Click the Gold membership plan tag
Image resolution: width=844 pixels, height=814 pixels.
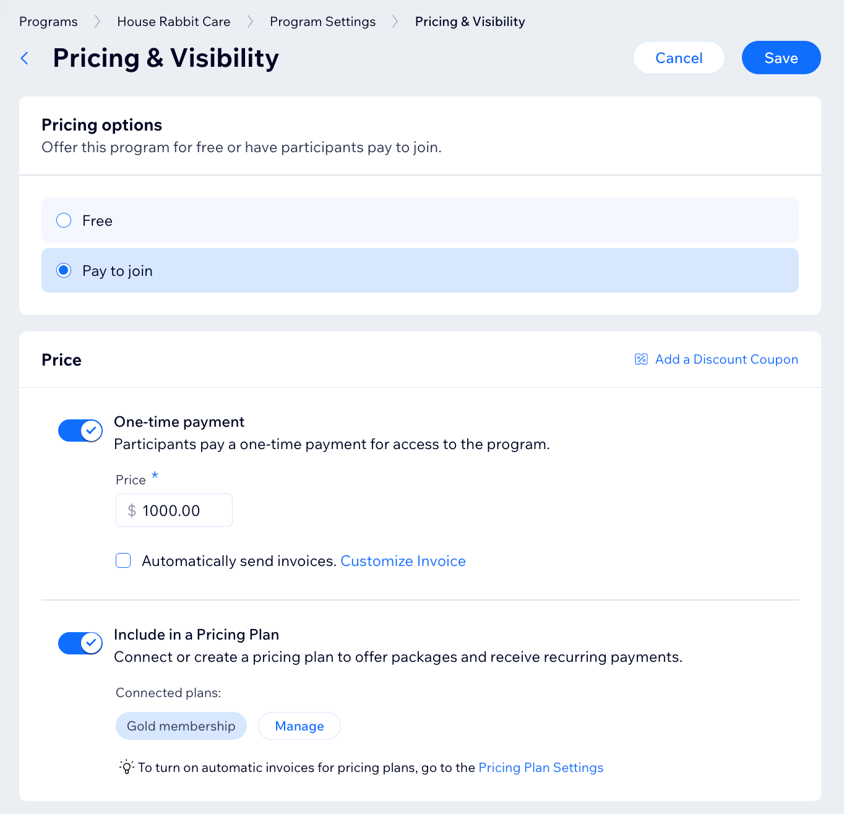(x=181, y=726)
